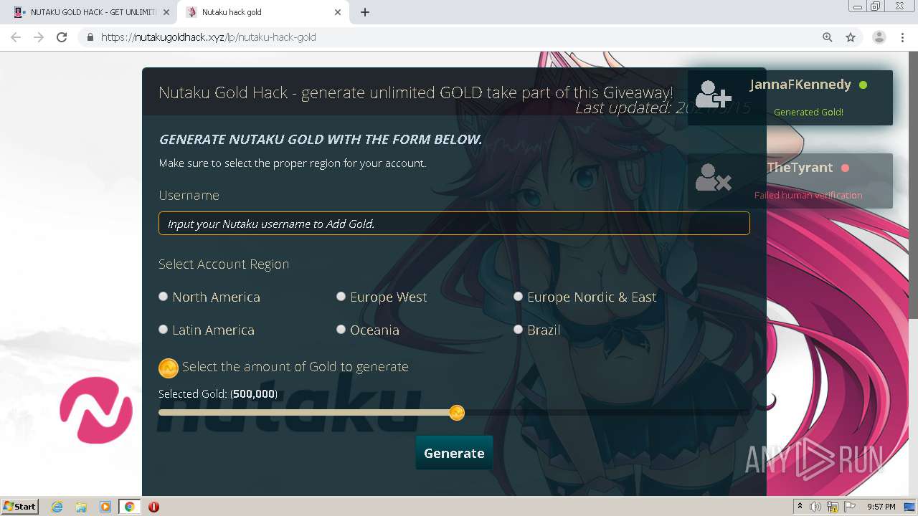Click the browser forward arrow
This screenshot has height=516, width=918.
pyautogui.click(x=39, y=37)
